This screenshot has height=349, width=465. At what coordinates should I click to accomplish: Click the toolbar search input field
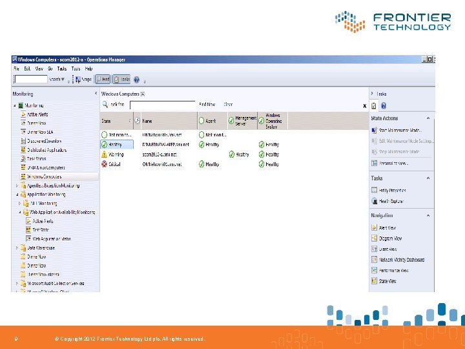[x=32, y=79]
